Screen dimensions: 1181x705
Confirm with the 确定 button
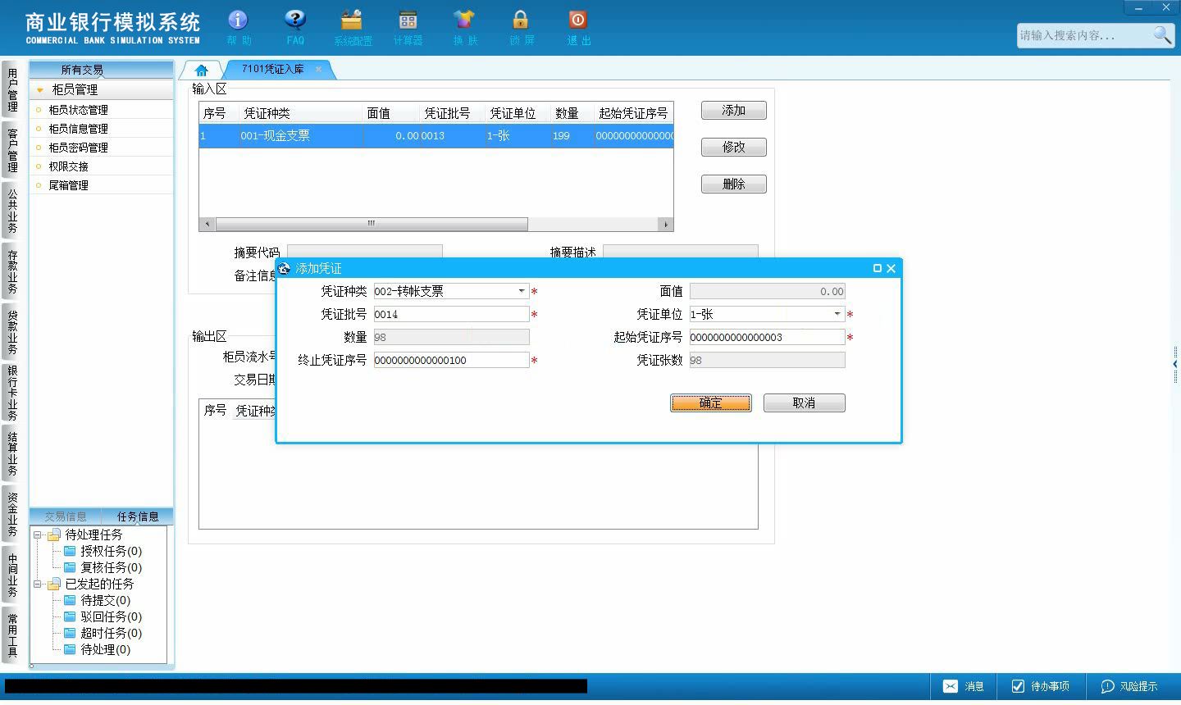coord(711,403)
